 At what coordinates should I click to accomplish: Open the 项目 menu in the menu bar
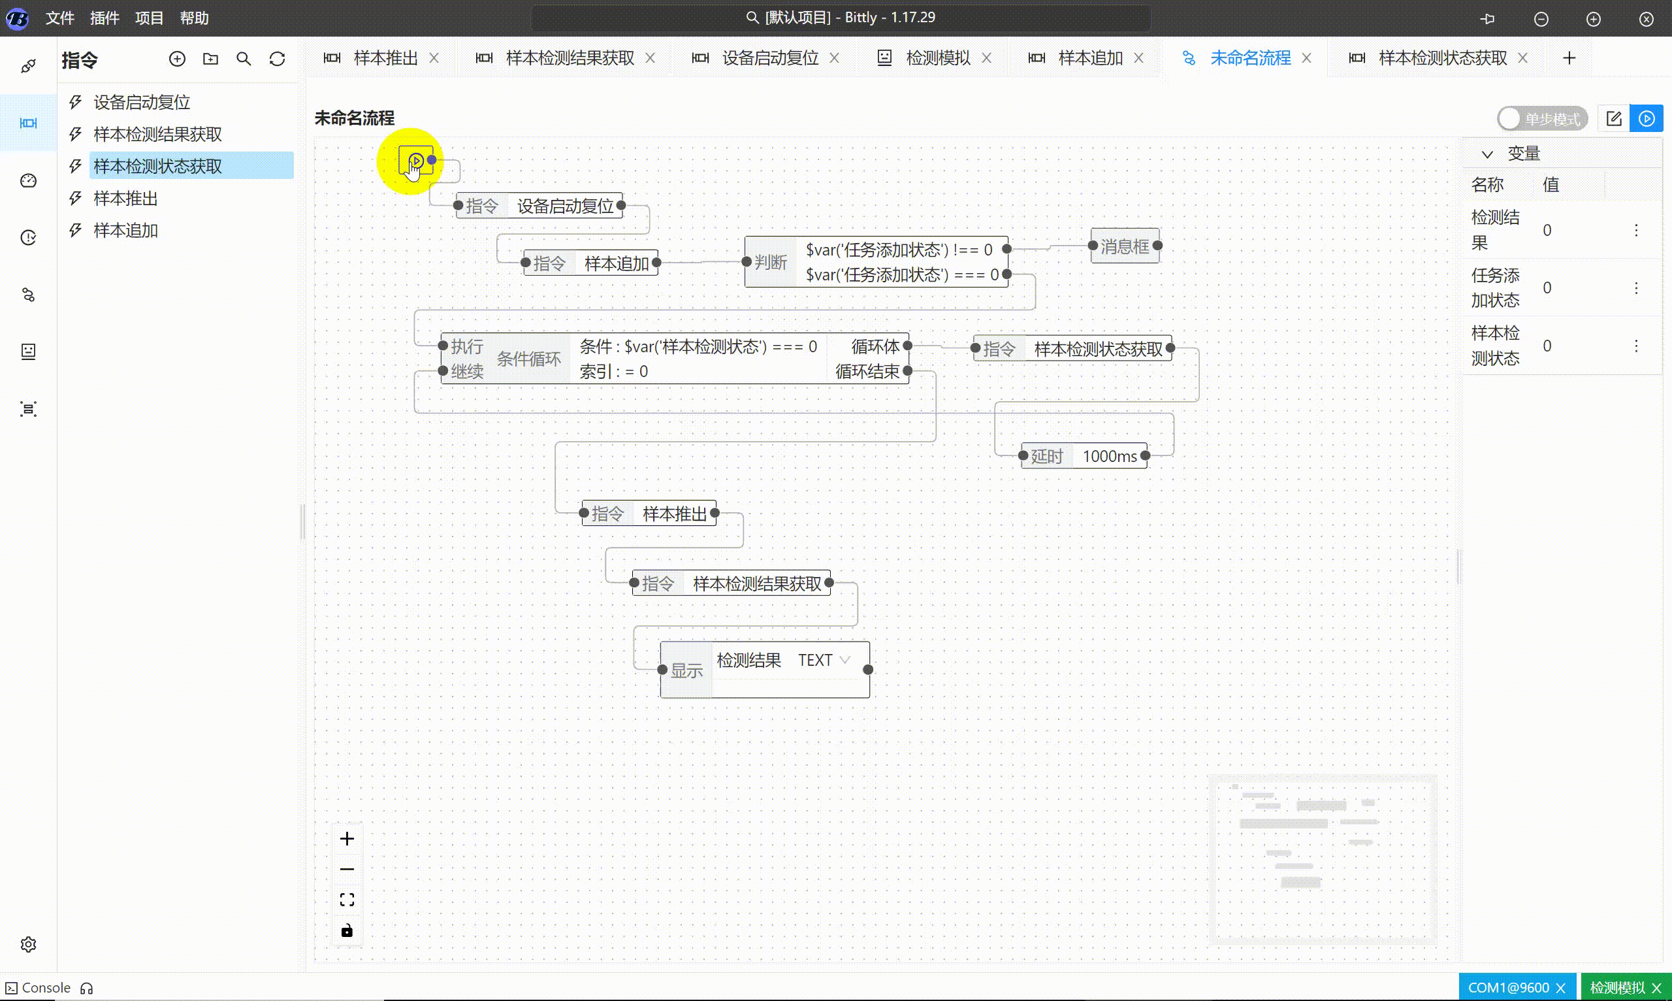coord(149,18)
